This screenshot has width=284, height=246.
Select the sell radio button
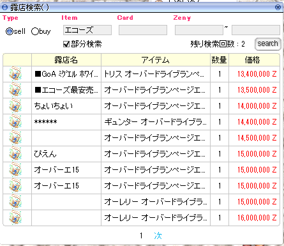coord(10,31)
